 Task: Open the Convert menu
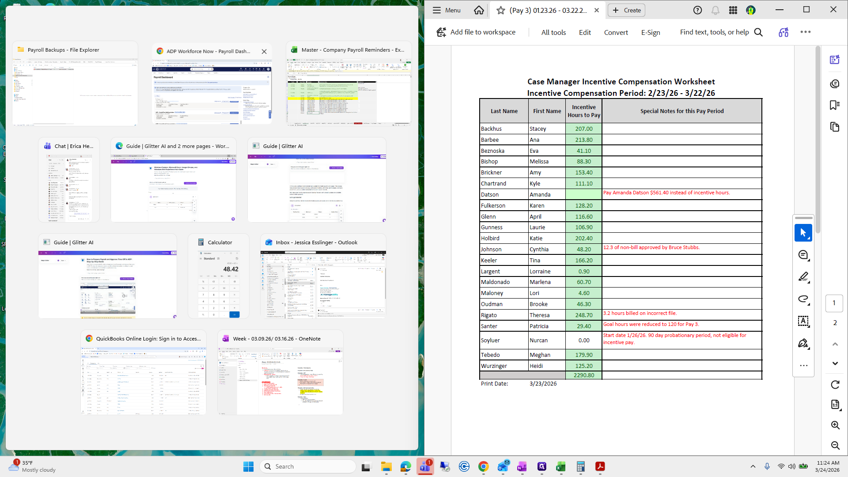click(616, 32)
